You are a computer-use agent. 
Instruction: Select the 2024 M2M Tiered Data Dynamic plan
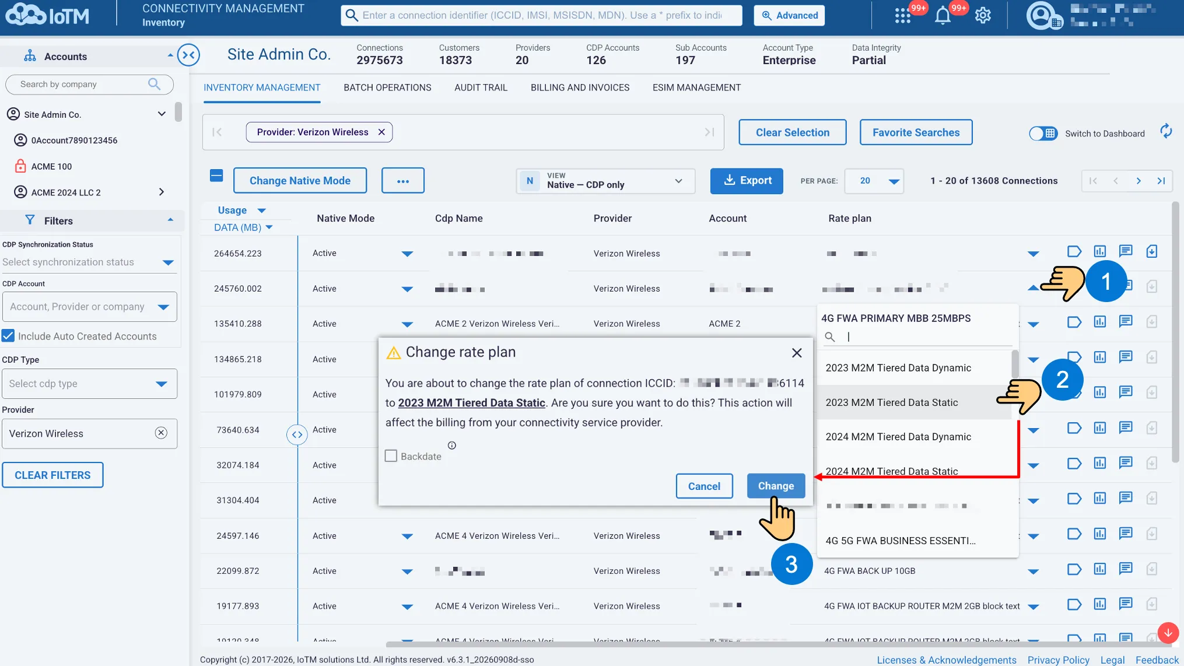pos(915,437)
